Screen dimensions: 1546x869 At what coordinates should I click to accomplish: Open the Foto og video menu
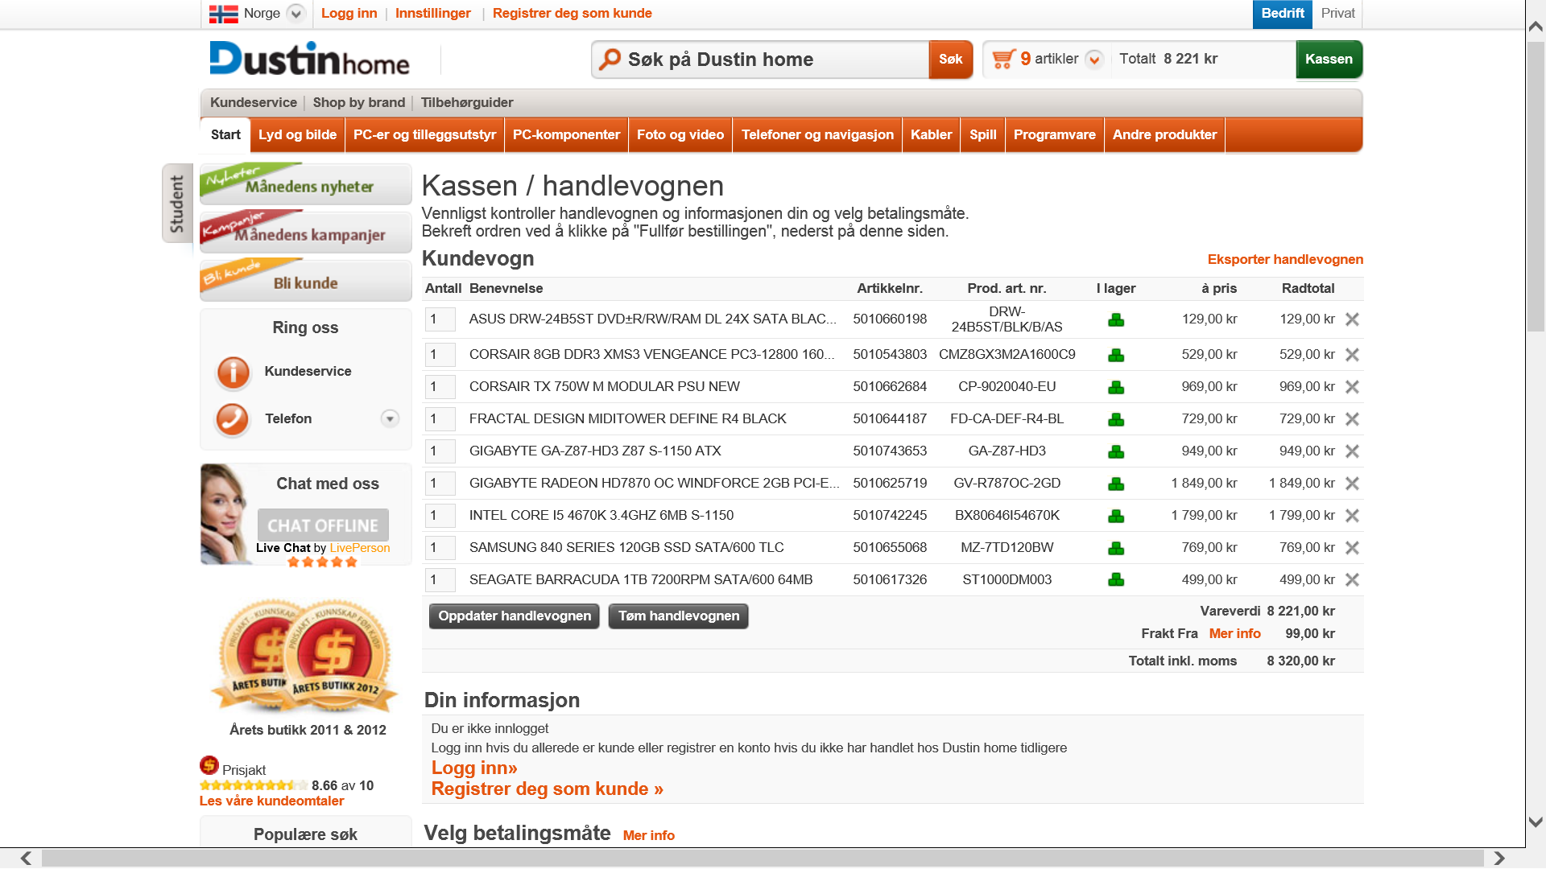(x=680, y=135)
